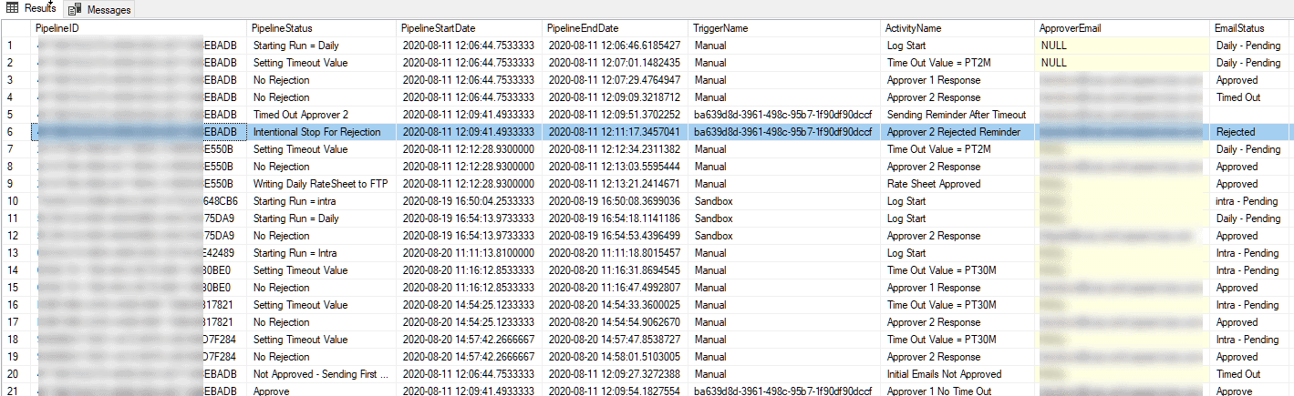This screenshot has height=396, width=1294.
Task: Select the TriggerName column header
Action: 719,28
